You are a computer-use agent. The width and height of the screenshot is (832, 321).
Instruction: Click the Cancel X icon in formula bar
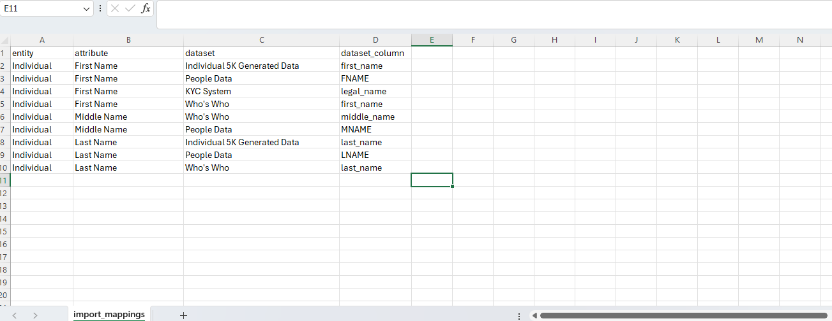pyautogui.click(x=115, y=8)
